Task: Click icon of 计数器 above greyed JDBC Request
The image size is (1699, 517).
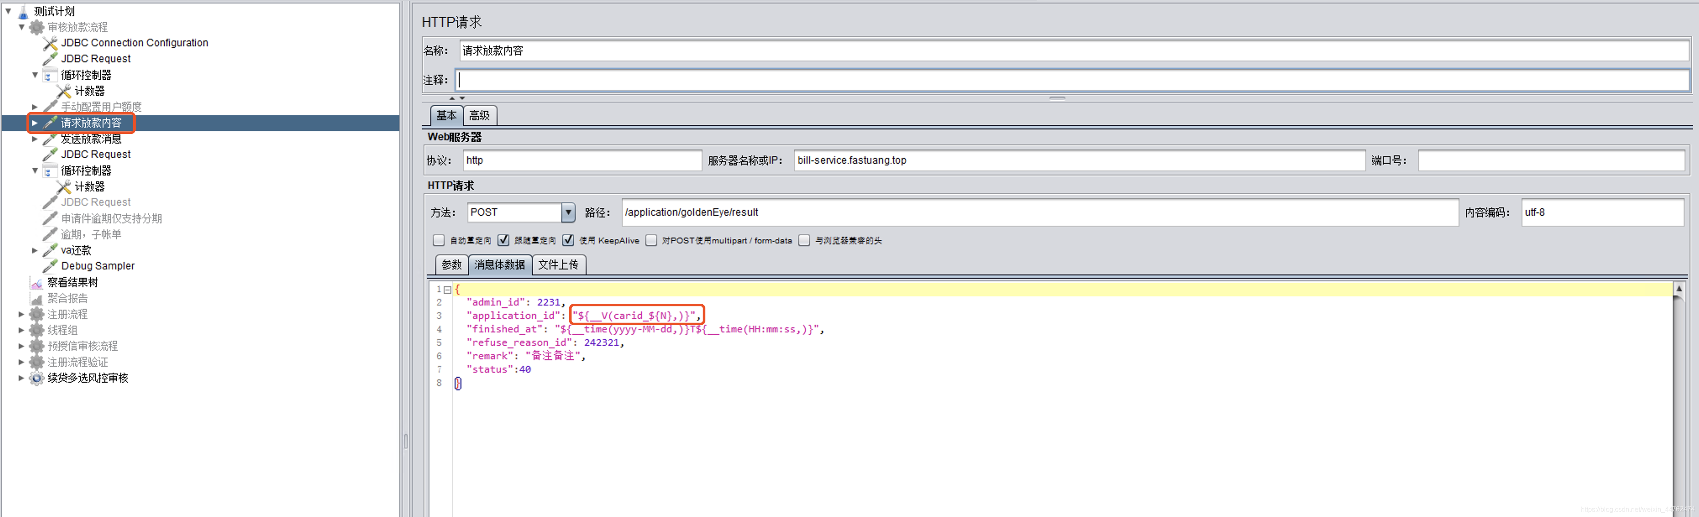Action: [x=64, y=186]
